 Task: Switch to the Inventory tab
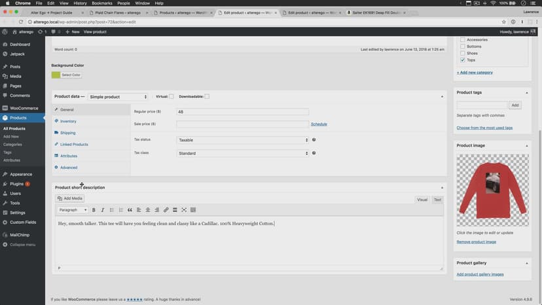click(x=68, y=121)
